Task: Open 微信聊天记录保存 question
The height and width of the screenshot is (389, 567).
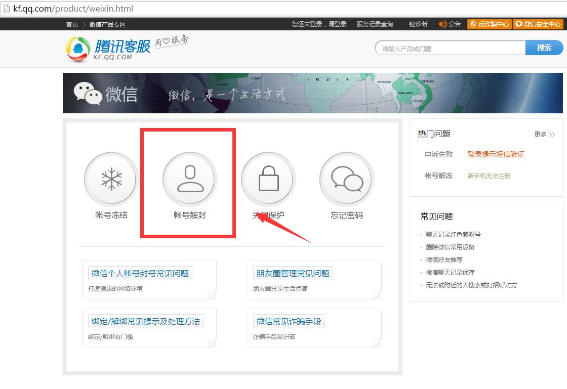Action: click(450, 272)
